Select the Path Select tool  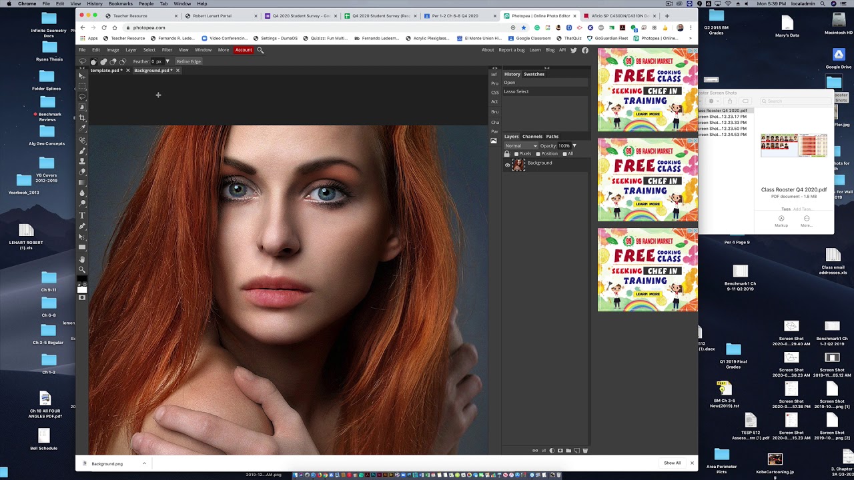(x=82, y=237)
